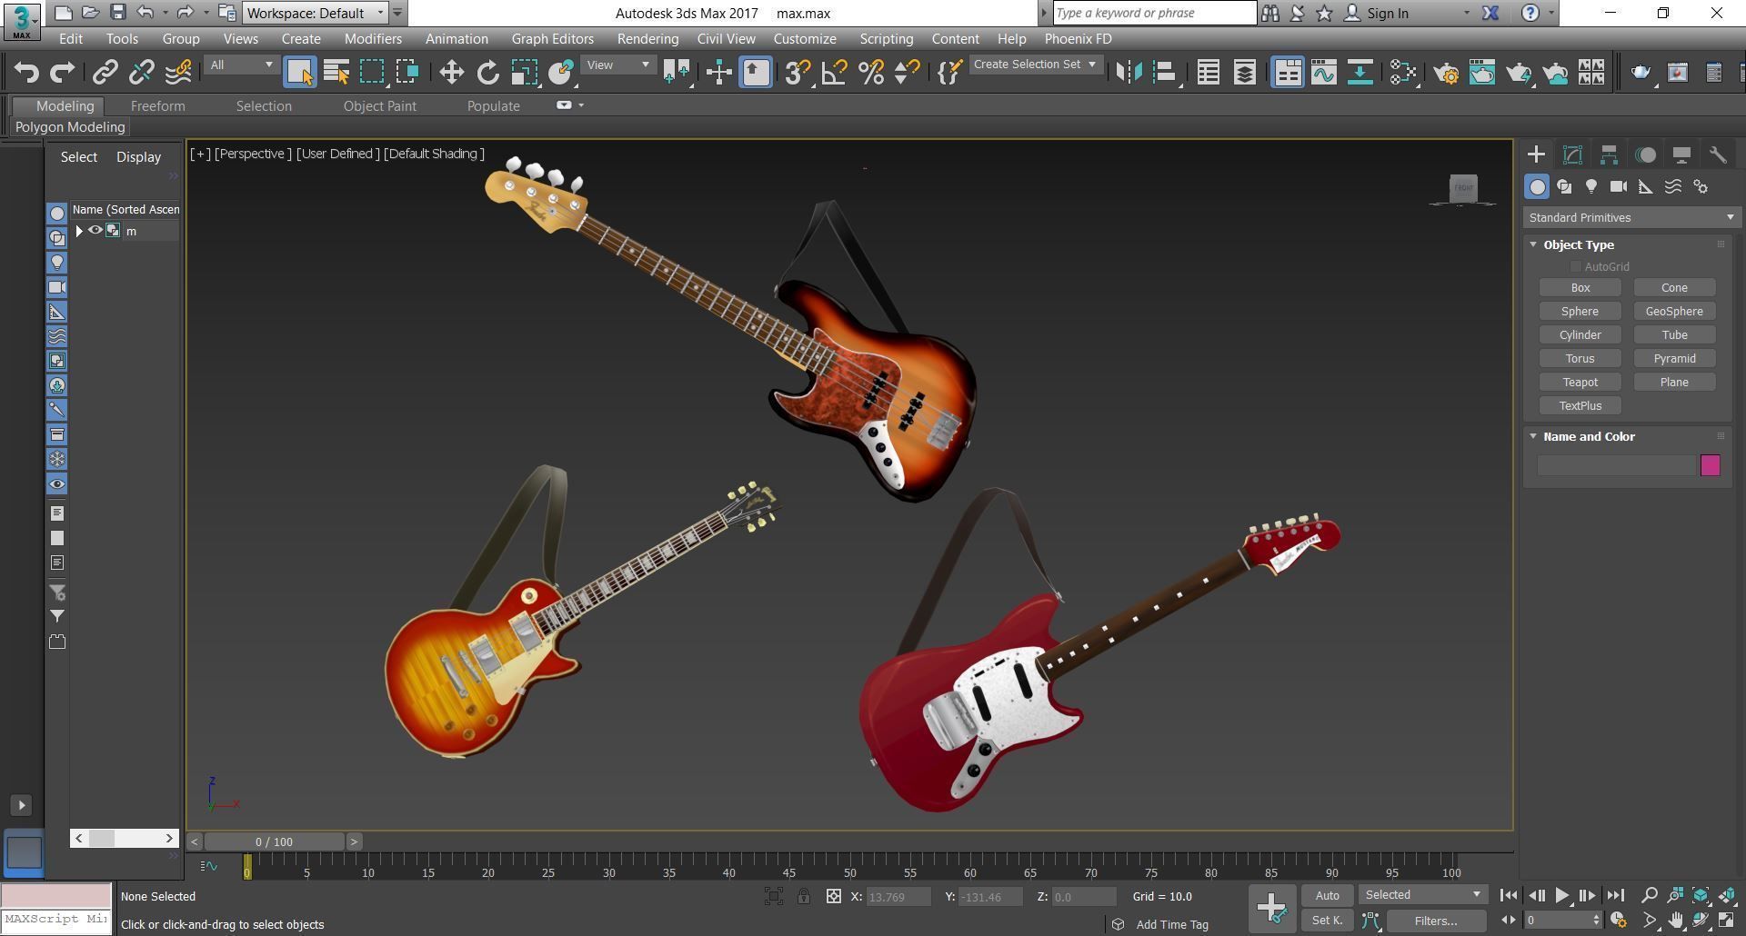
Task: Click the Maximize Viewport Toggle icon
Action: click(1727, 921)
